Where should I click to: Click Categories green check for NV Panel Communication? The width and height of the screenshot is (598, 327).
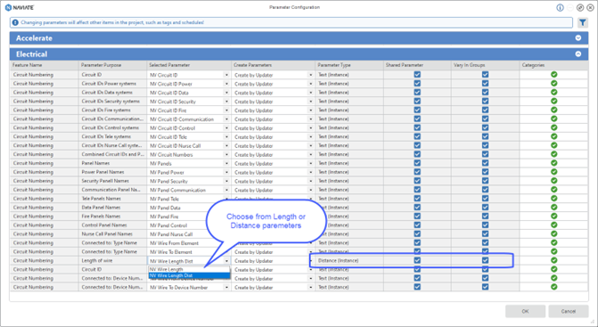(553, 190)
